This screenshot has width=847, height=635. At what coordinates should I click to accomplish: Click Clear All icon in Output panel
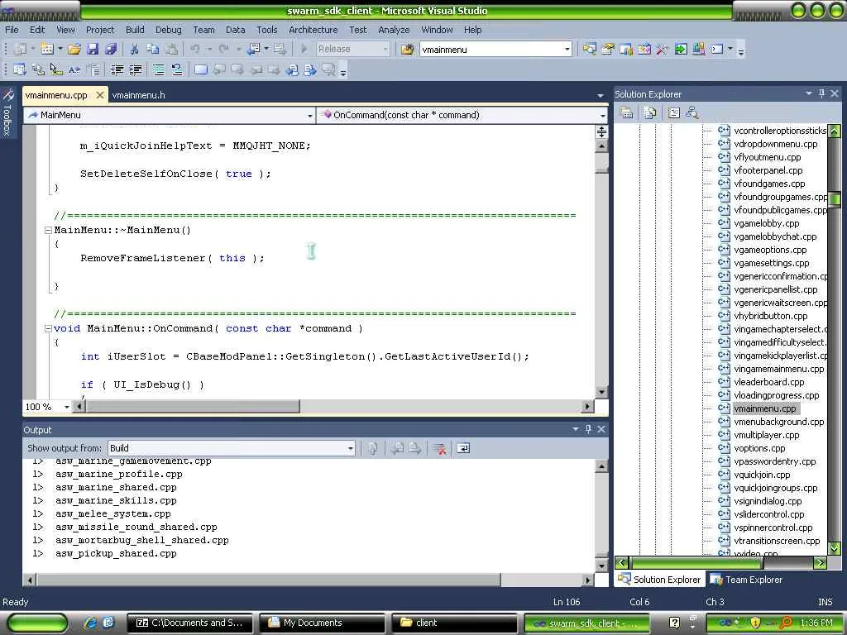click(x=440, y=448)
